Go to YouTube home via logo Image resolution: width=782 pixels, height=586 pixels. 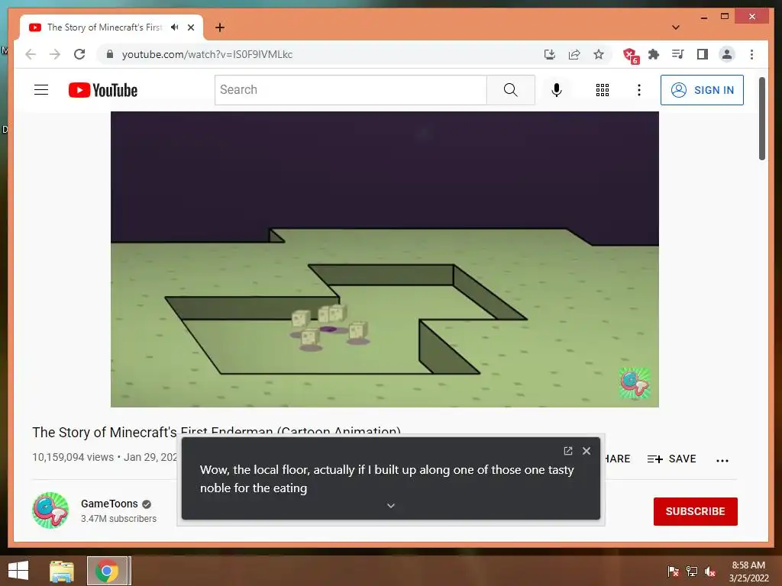(103, 90)
